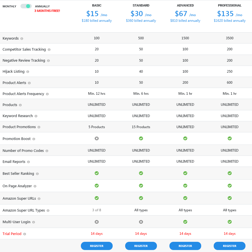Open info icon next to Negative Review Tracking
Screen dimensions: 252x252
click(x=48, y=61)
